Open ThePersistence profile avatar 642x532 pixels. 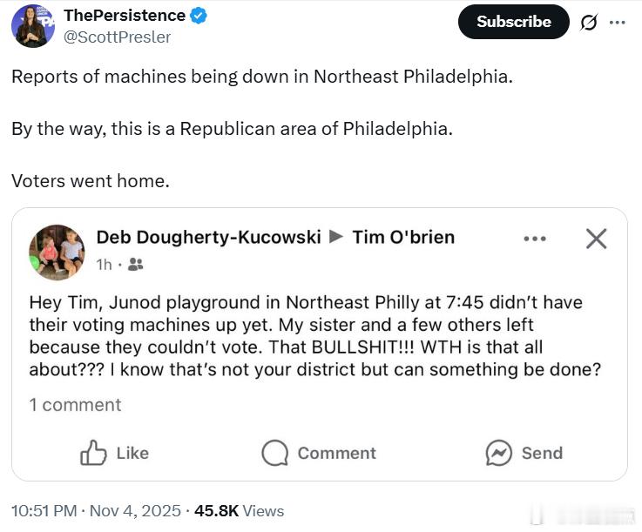tap(33, 25)
